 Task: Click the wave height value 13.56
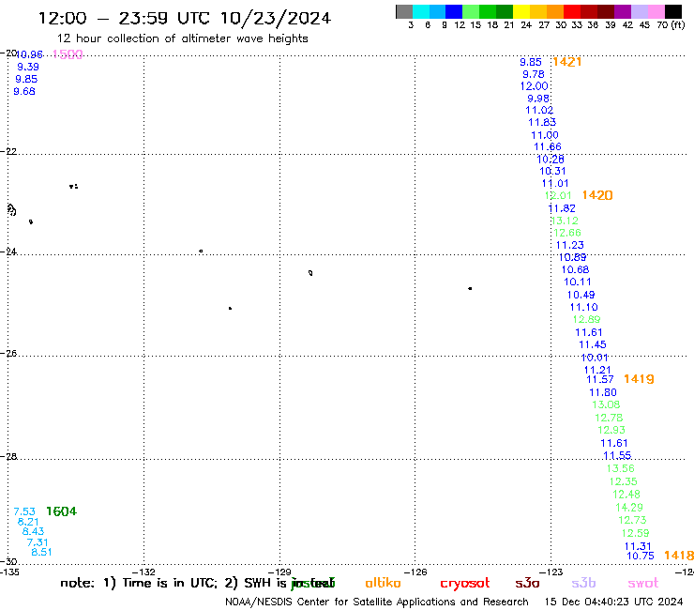pos(621,468)
